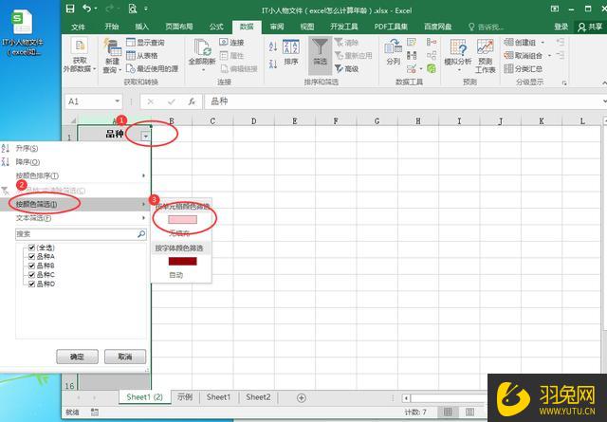The height and width of the screenshot is (422, 607).
Task: Click the ribbon Sort A to Z icon
Action: [273, 46]
